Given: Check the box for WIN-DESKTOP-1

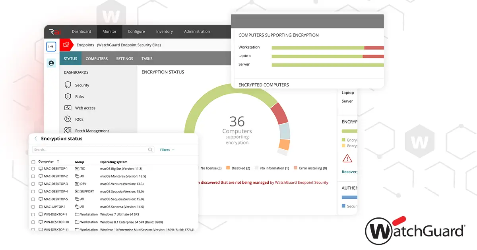Looking at the screenshot, I should 33,214.
